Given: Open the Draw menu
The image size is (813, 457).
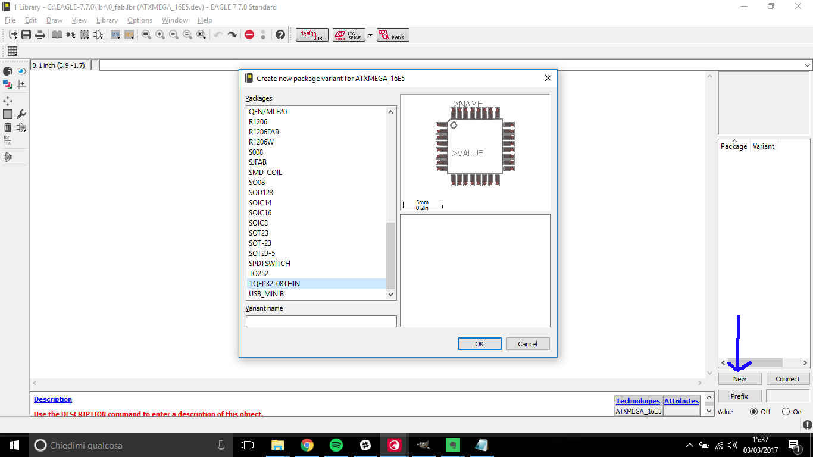Looking at the screenshot, I should (54, 20).
